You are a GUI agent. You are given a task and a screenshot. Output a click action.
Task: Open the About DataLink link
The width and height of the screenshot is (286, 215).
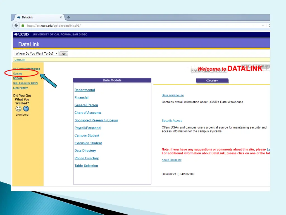172,160
